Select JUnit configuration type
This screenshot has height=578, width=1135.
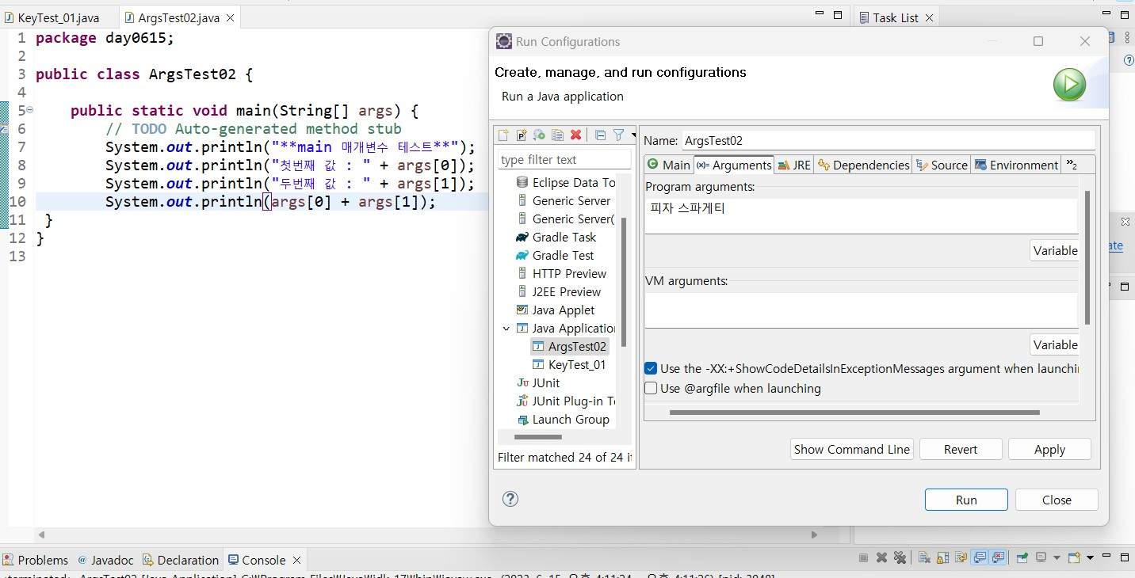click(538, 382)
